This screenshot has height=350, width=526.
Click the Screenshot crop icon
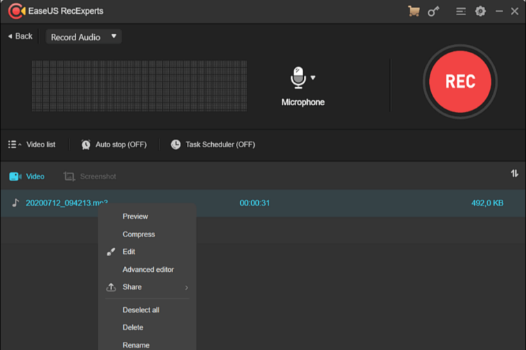(x=69, y=176)
